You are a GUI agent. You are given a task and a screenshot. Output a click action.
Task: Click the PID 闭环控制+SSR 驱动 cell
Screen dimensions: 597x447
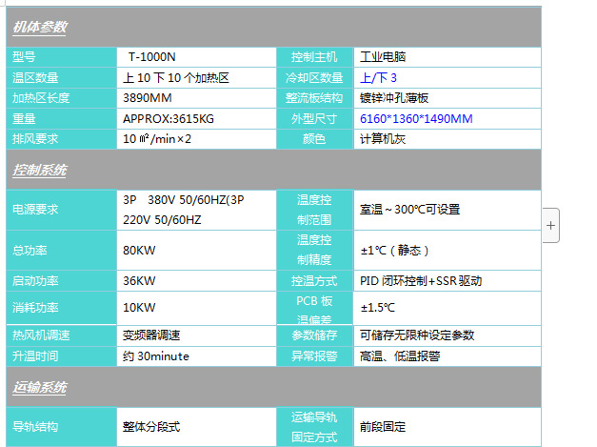pyautogui.click(x=421, y=281)
